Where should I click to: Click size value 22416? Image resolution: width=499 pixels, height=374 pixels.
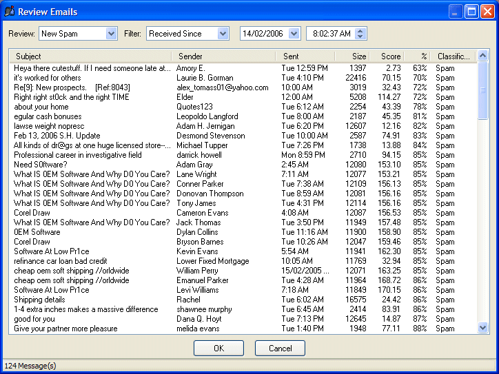[356, 78]
